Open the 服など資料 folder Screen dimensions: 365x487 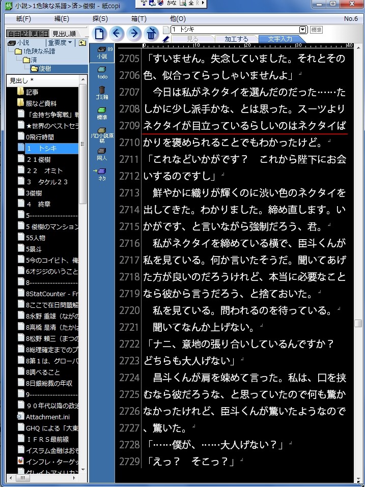point(37,103)
